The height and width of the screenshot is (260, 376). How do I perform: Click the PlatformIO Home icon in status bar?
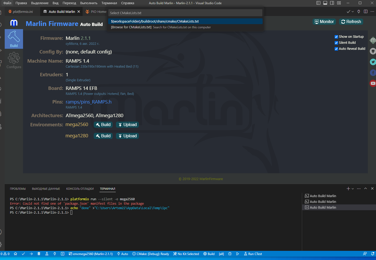(15, 254)
